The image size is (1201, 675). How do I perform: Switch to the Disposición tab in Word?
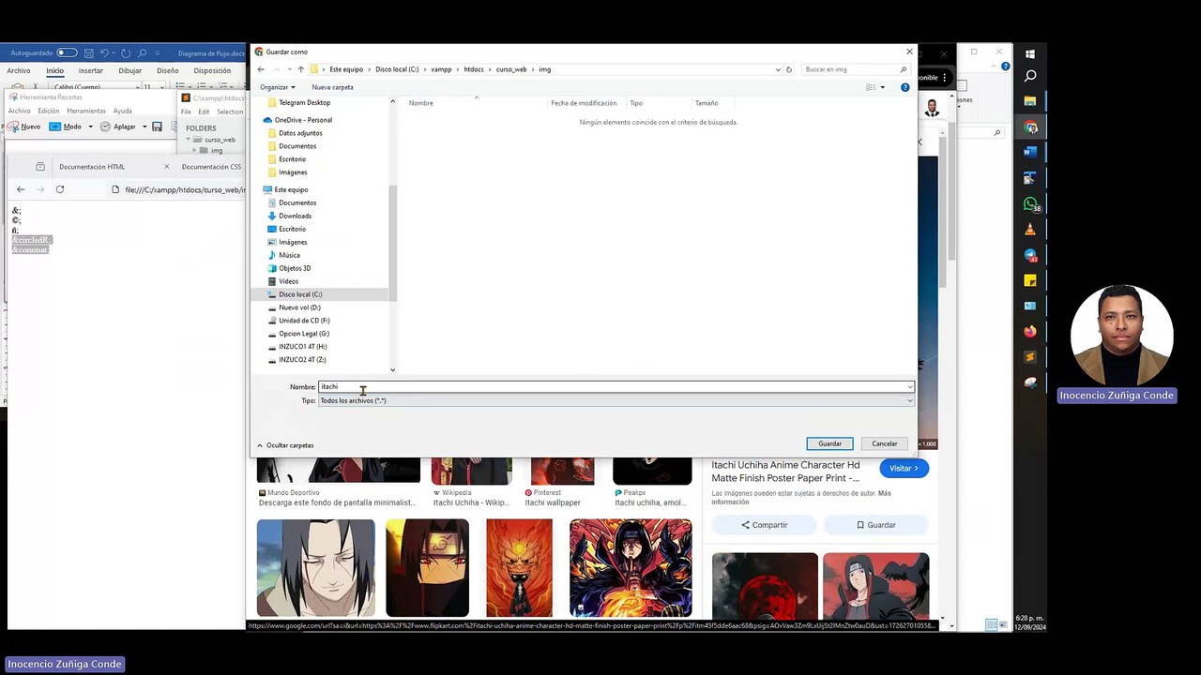[x=212, y=70]
